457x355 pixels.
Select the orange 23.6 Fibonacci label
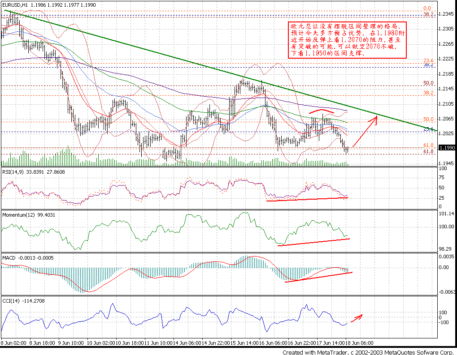[428, 60]
